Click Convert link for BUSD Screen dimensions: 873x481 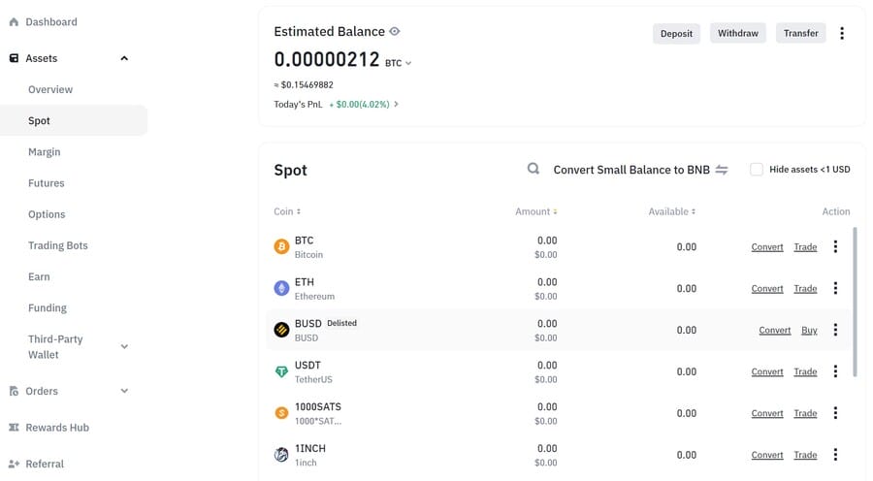[x=774, y=330]
